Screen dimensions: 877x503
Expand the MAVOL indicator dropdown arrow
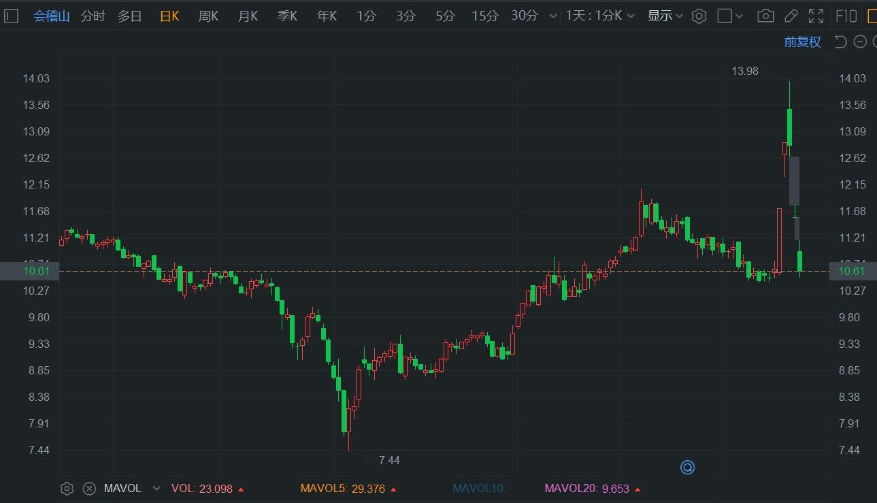point(156,488)
